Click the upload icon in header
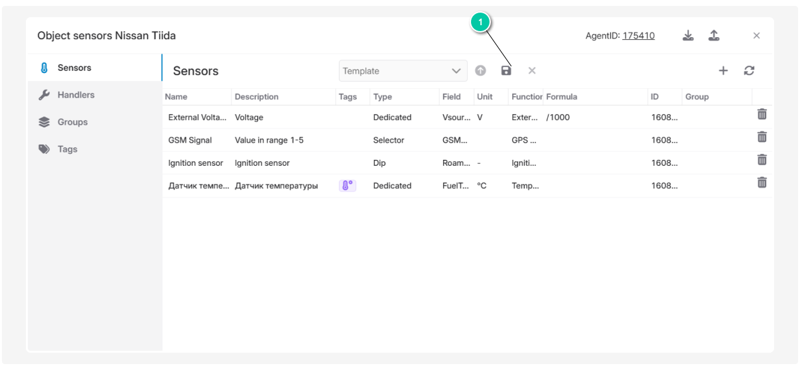Viewport: 800px width, 366px height. pyautogui.click(x=714, y=36)
